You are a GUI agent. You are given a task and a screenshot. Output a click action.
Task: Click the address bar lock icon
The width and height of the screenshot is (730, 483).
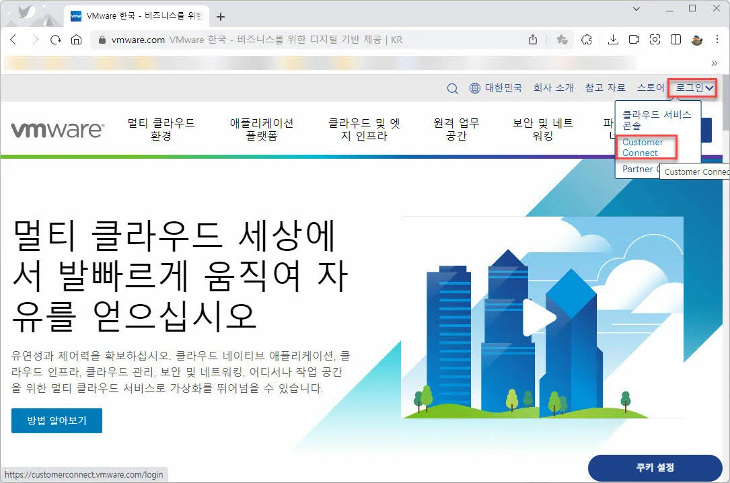[x=100, y=40]
